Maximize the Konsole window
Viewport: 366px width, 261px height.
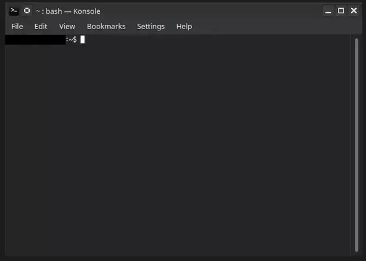pos(341,11)
